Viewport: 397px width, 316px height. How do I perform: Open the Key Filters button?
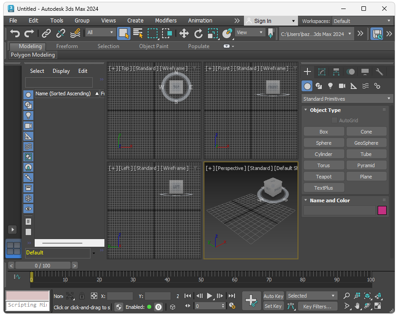pos(317,307)
